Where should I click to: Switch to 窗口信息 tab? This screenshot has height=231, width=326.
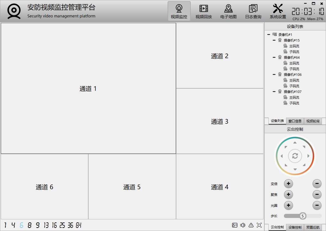coord(295,121)
